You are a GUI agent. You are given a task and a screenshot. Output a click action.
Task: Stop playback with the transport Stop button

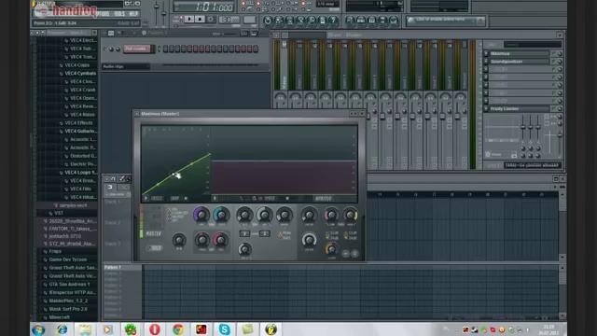tap(200, 19)
